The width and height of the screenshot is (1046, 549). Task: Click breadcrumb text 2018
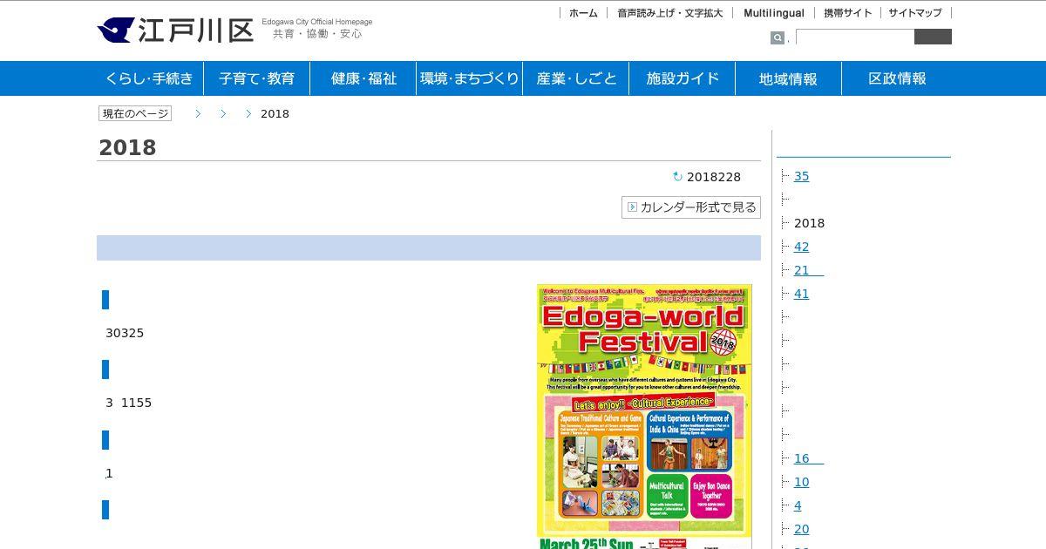[x=275, y=114]
